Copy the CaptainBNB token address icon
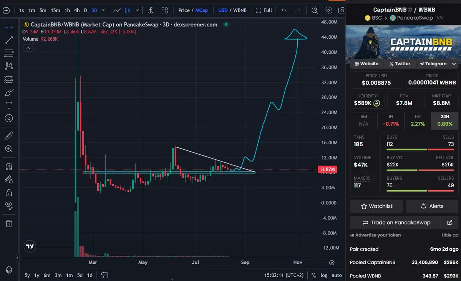 tap(410, 10)
